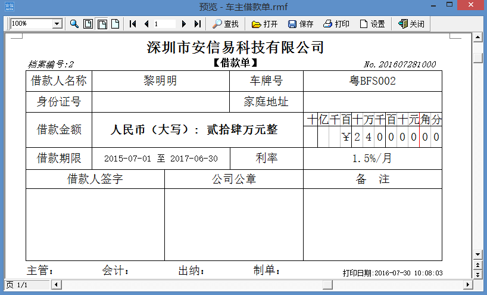487x295 pixels.
Task: Click the interest rate 1.5%/月
Action: click(x=372, y=158)
